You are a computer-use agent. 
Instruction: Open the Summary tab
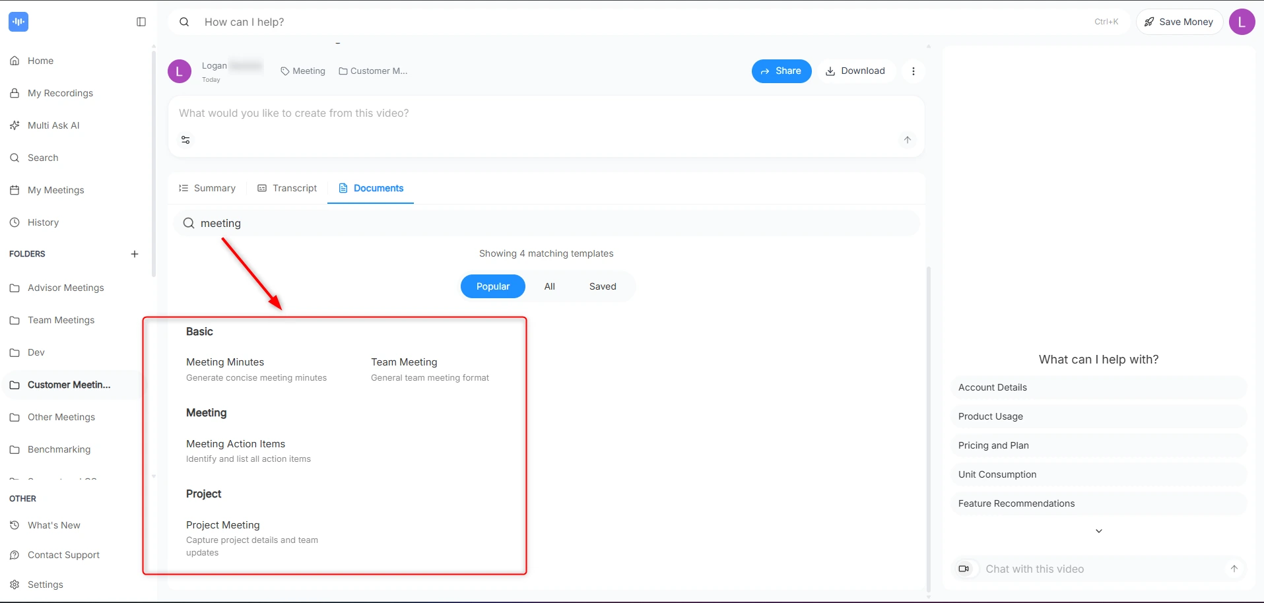tap(207, 188)
